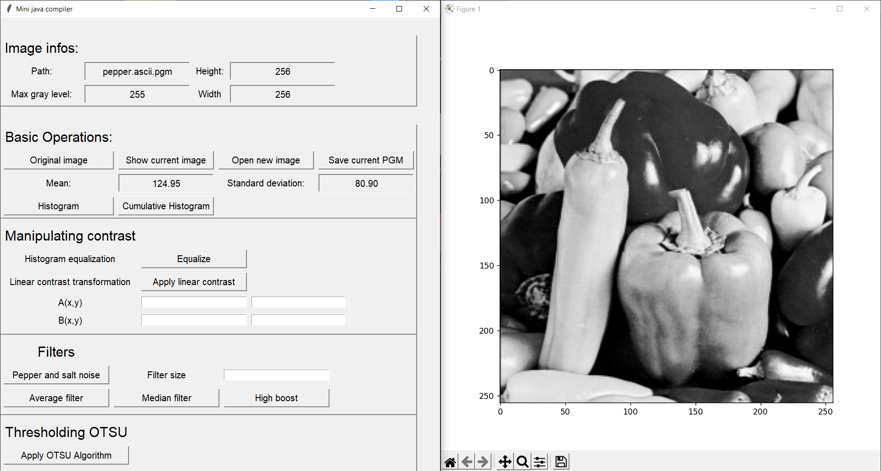Go to previous view with back arrow icon

467,461
